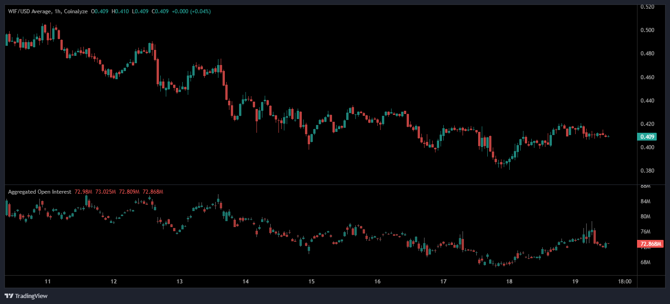Click the teal current price badge on price axis
This screenshot has width=670, height=304.
(x=647, y=136)
